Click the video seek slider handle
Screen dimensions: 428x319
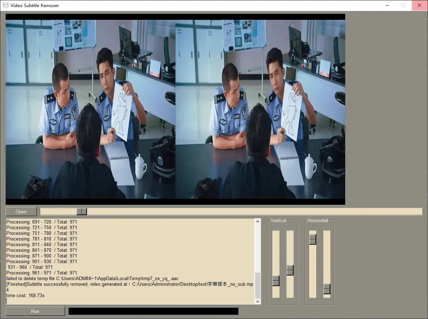click(82, 211)
